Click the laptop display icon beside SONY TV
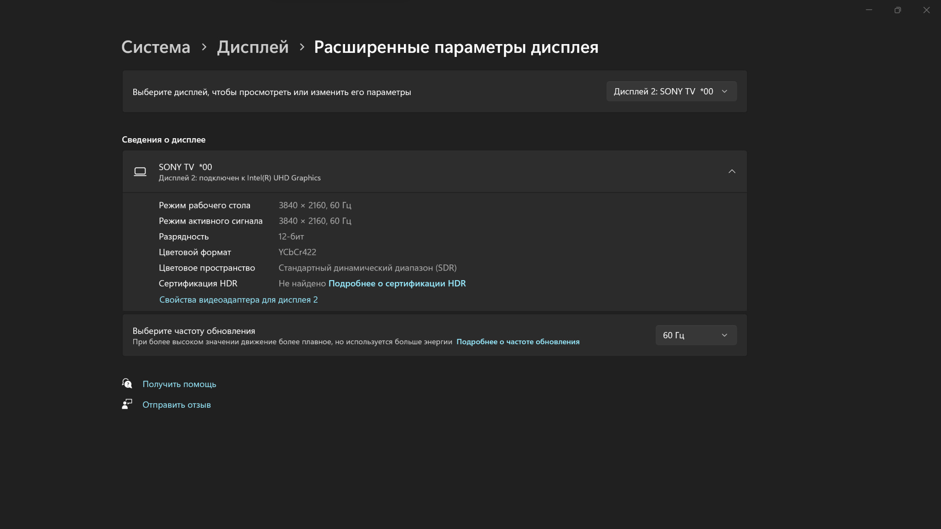 (x=140, y=172)
